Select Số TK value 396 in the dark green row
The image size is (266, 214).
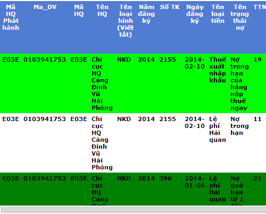165,178
